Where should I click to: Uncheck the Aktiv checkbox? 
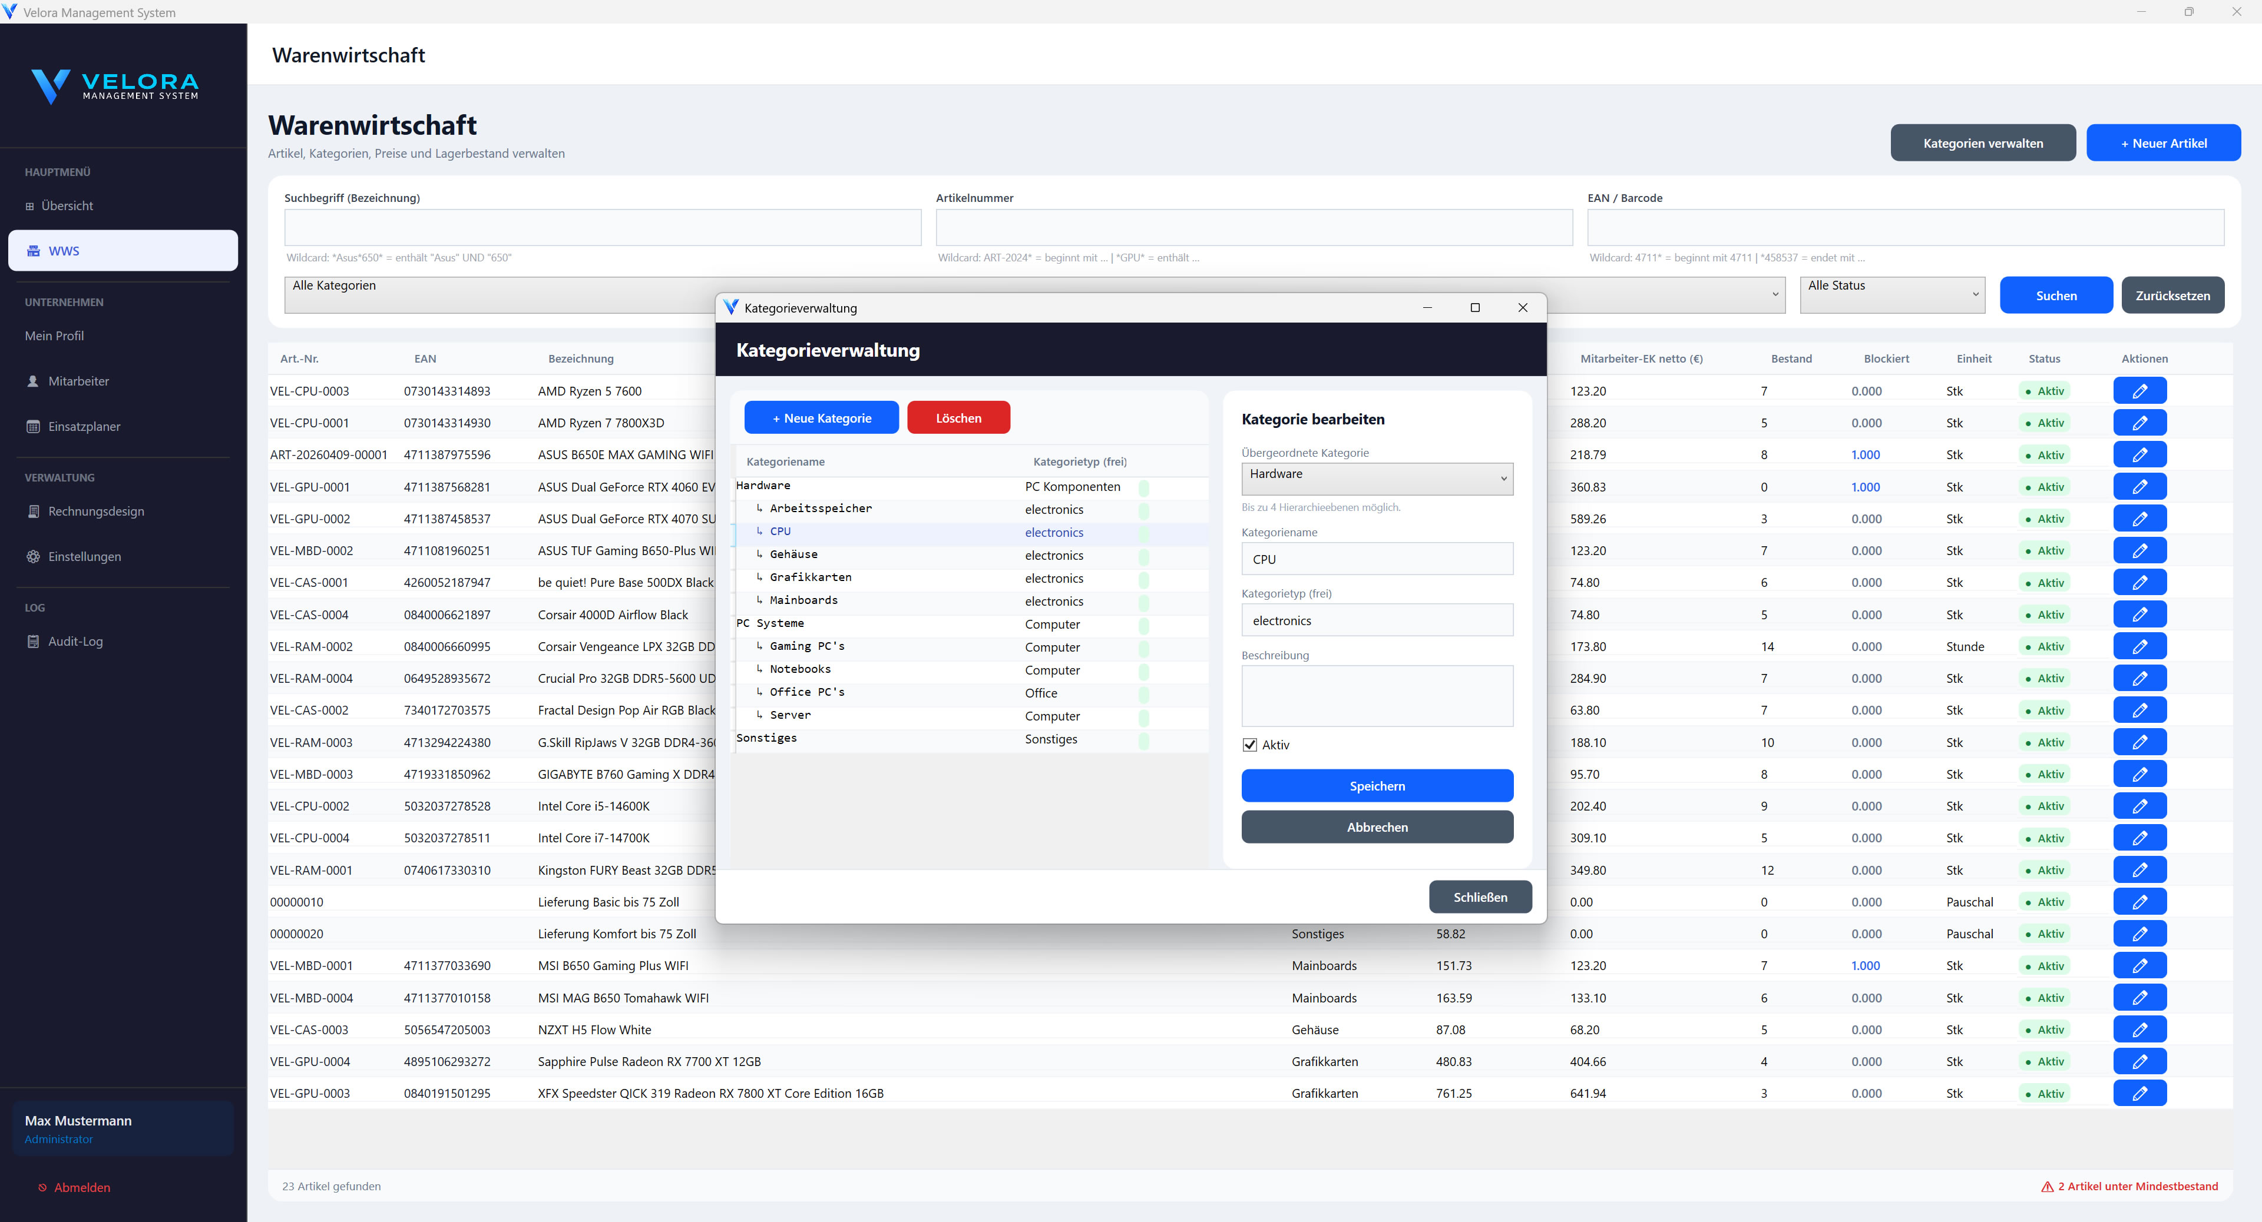pyautogui.click(x=1249, y=745)
